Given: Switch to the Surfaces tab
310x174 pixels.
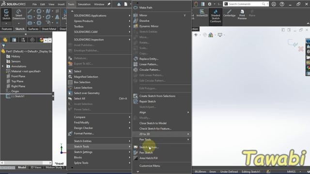Looking at the screenshot, I should (33, 29).
